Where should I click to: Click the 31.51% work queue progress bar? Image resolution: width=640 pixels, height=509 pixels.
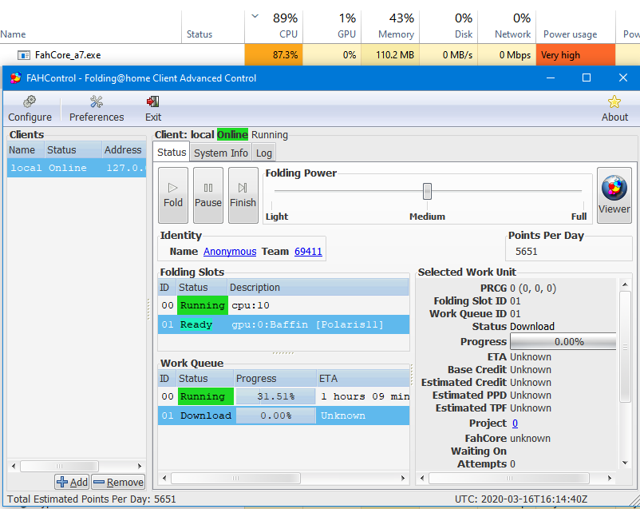click(x=275, y=396)
